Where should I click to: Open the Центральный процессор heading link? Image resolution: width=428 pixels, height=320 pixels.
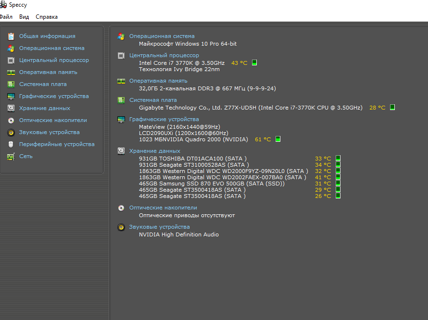(164, 55)
